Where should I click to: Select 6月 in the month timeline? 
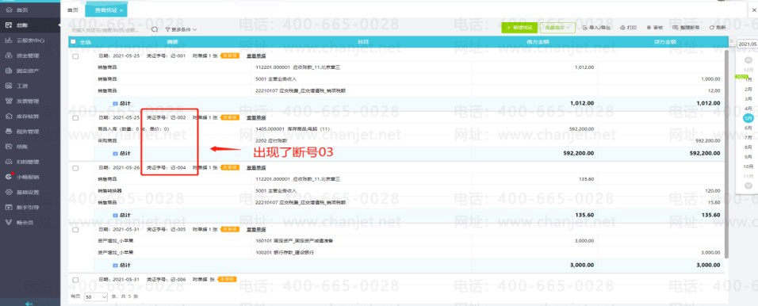[748, 128]
